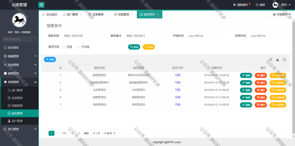
Task: Expand the 基础管理 sidebar menu
Action: 19,56
